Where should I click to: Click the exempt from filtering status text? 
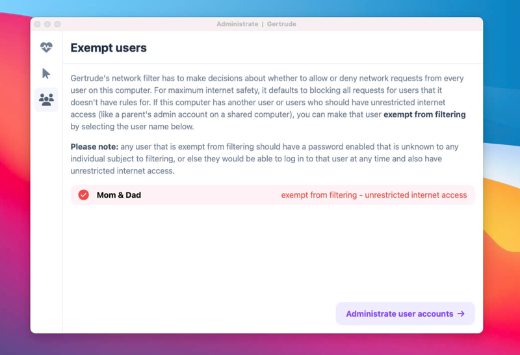(374, 195)
